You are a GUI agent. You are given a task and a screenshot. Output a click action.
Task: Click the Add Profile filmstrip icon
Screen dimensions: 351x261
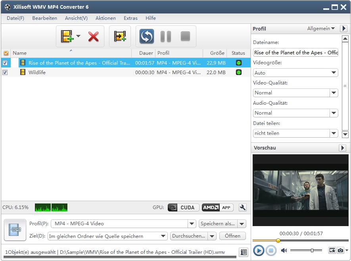(120, 36)
